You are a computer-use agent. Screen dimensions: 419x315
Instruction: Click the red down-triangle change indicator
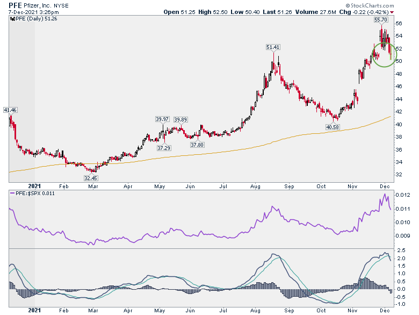[392, 12]
